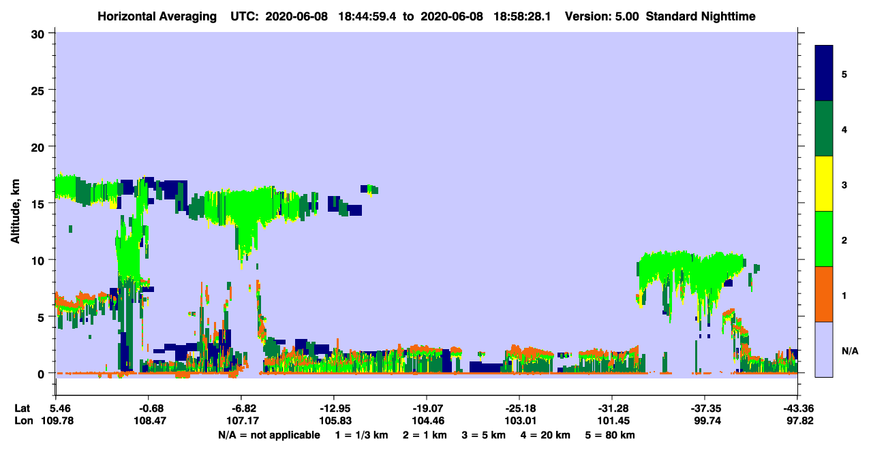Click longitude value 104.46
Image resolution: width=886 pixels, height=454 pixels.
[x=427, y=421]
